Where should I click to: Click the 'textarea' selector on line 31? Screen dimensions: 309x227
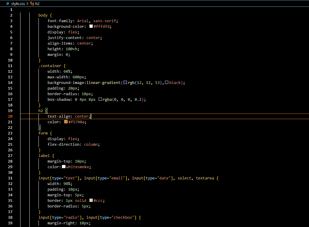(x=205, y=178)
